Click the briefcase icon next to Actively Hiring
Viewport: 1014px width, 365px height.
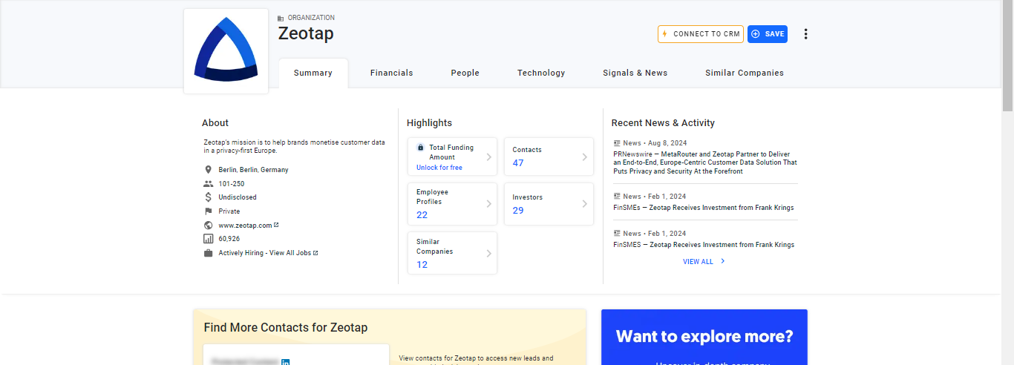pos(209,253)
